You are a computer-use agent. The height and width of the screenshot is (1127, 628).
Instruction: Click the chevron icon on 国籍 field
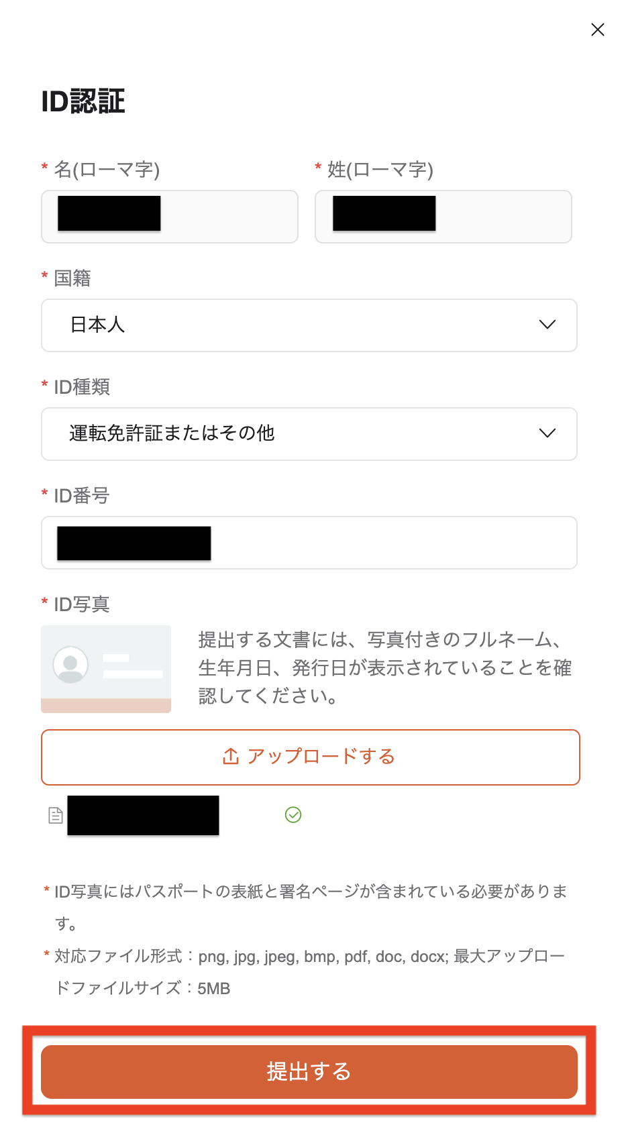point(547,325)
